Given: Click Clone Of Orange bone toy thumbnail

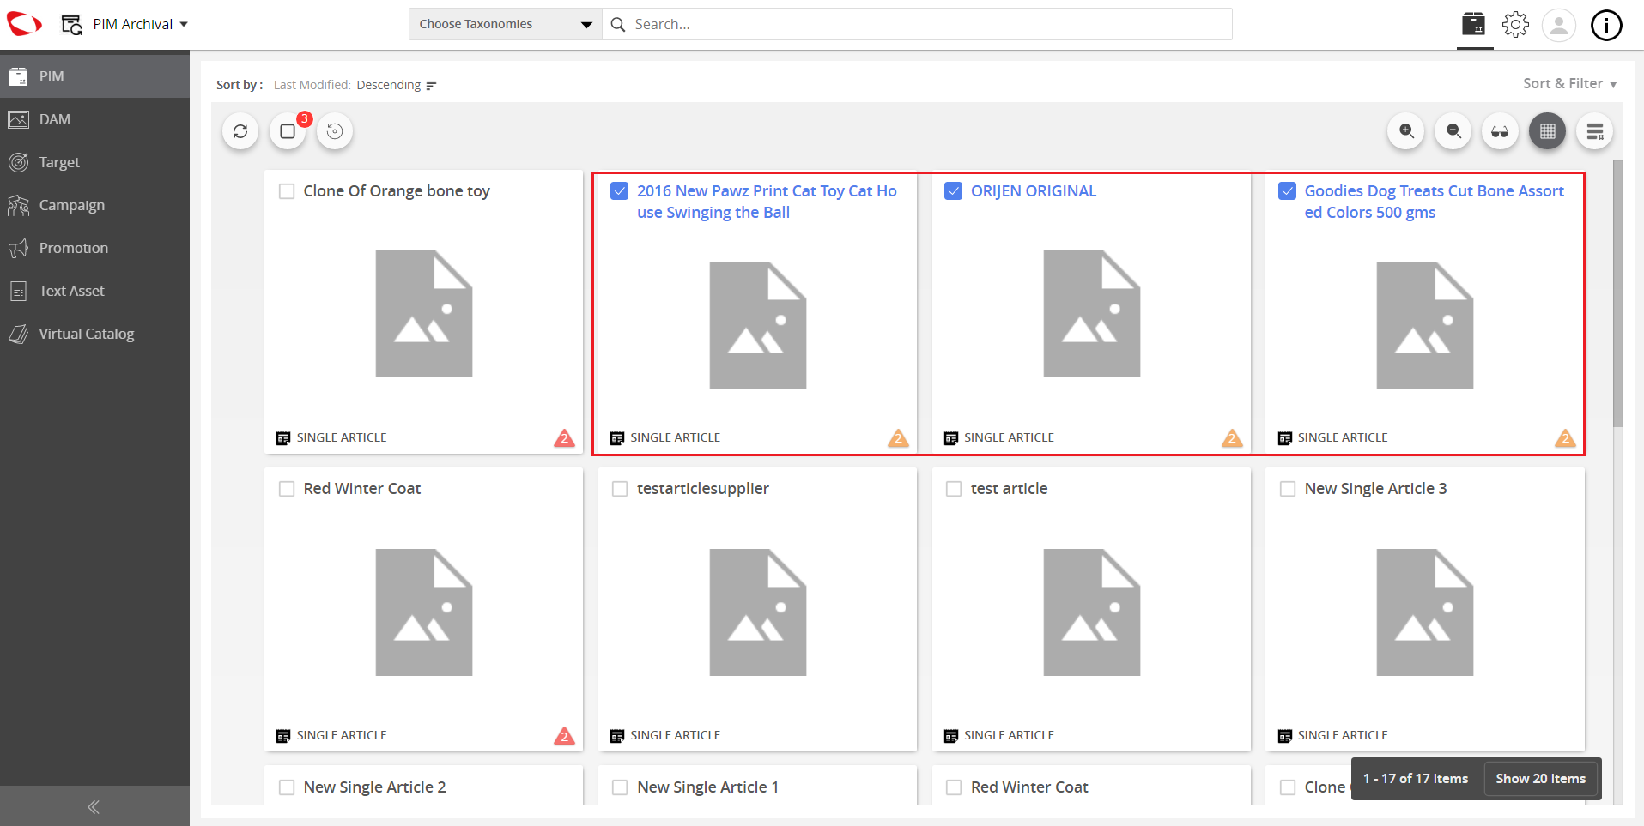Looking at the screenshot, I should (424, 314).
